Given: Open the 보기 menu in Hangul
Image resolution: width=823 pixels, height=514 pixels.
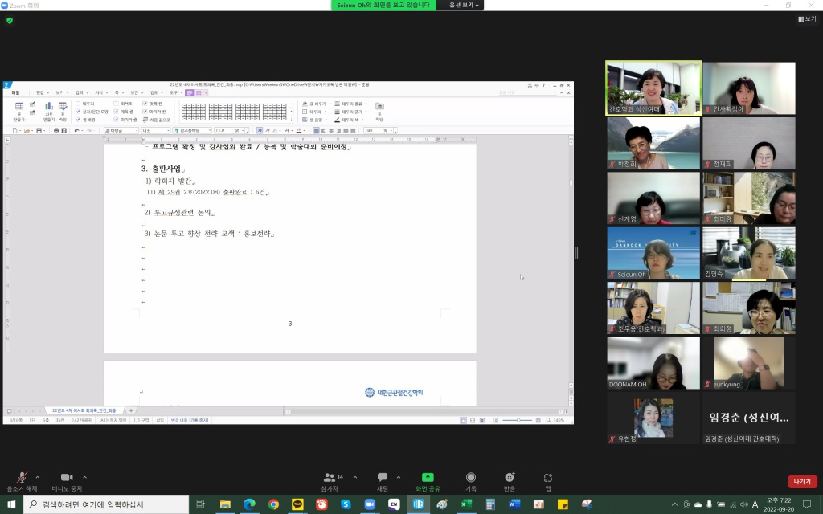Looking at the screenshot, I should coord(60,92).
